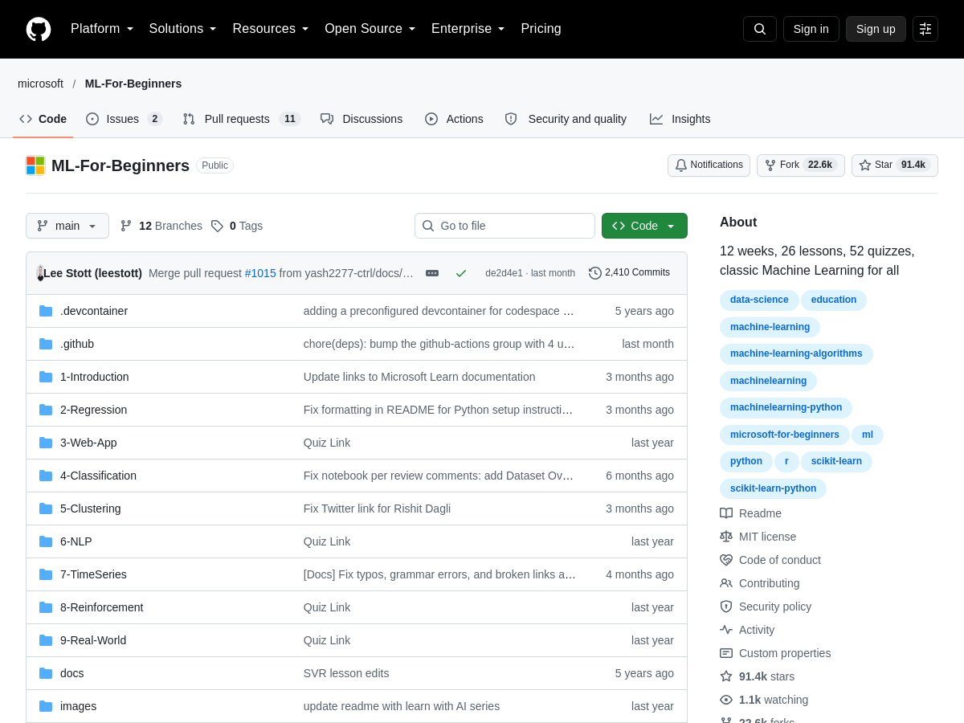Open 'SVR lesson edits' commit message
This screenshot has width=964, height=723.
click(x=346, y=673)
